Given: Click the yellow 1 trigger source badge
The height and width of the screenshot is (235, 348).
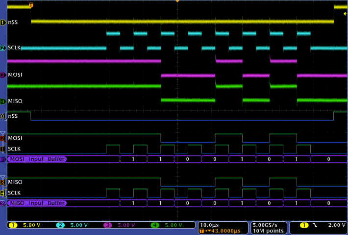Looking at the screenshot, I should (x=304, y=225).
